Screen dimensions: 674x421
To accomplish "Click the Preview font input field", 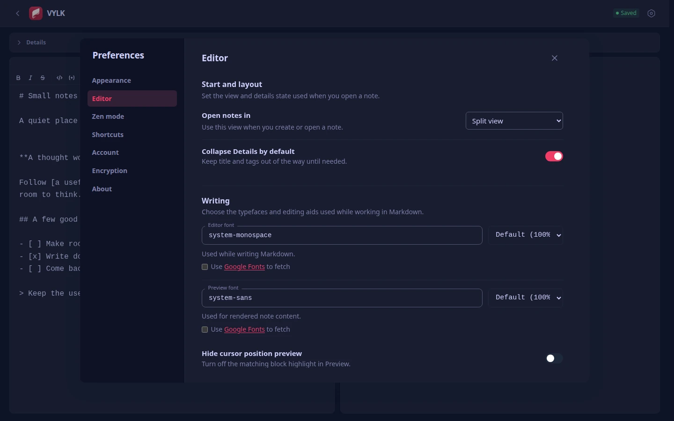I will pyautogui.click(x=342, y=298).
